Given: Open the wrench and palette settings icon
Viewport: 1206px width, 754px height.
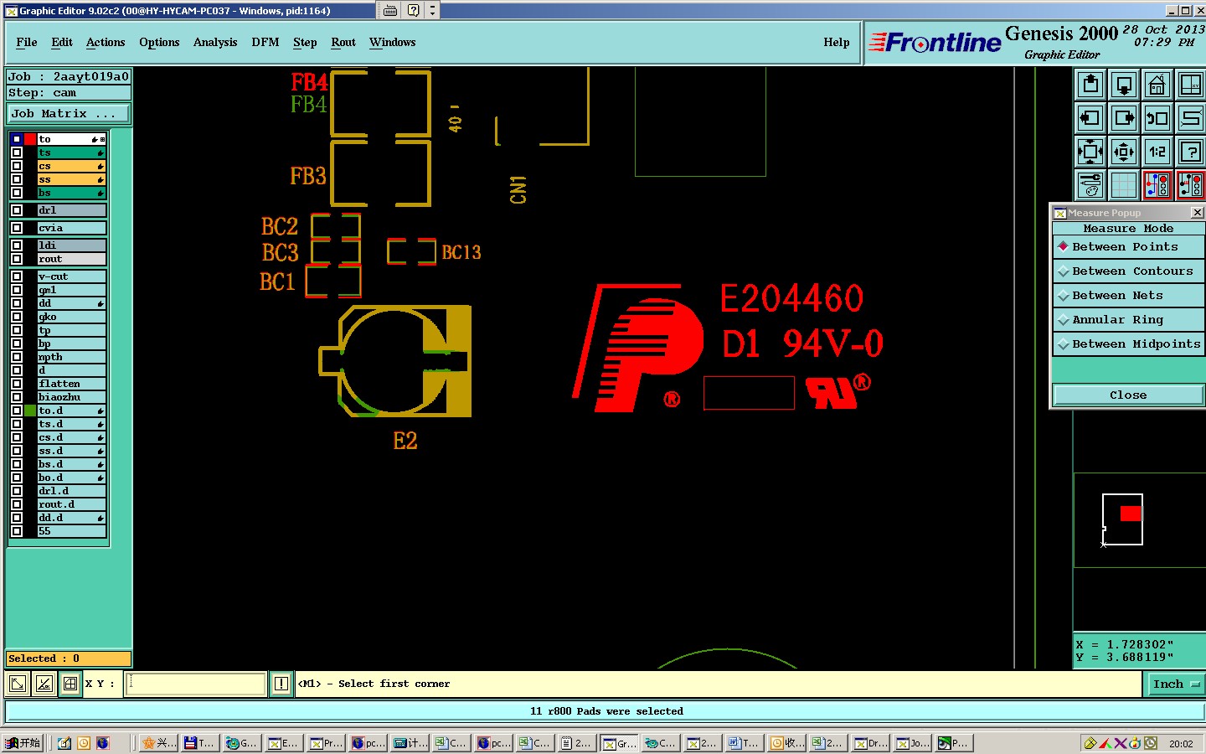Looking at the screenshot, I should [1090, 185].
